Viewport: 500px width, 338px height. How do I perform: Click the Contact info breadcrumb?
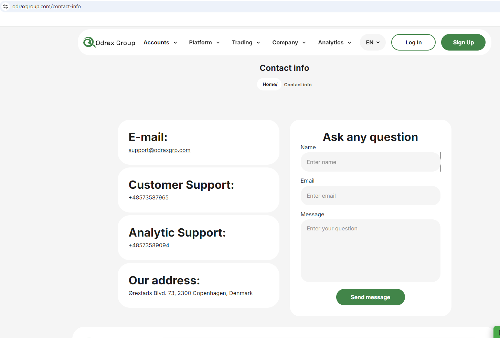298,85
